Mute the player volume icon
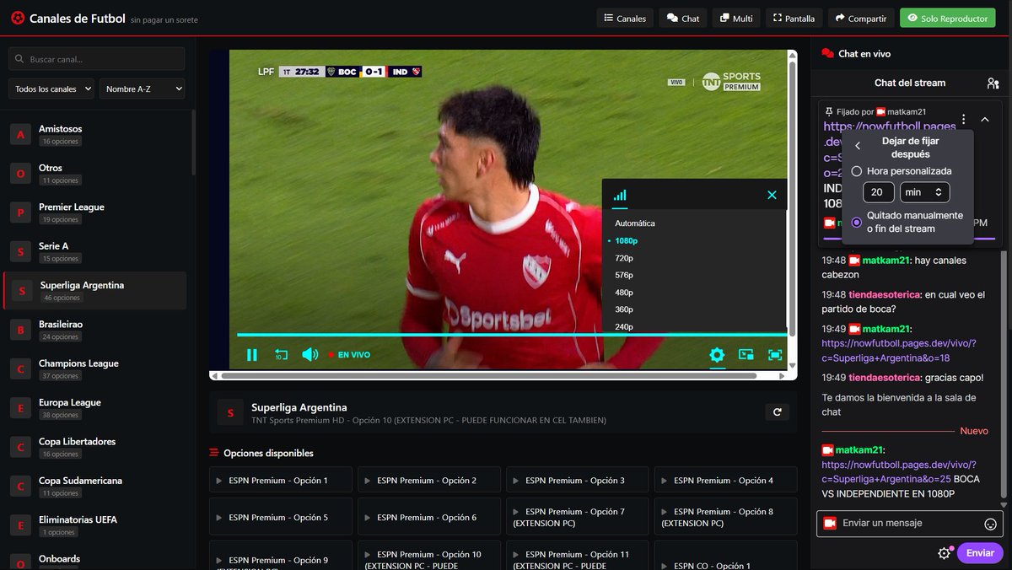Screen dimensions: 1012x570 (x=310, y=354)
